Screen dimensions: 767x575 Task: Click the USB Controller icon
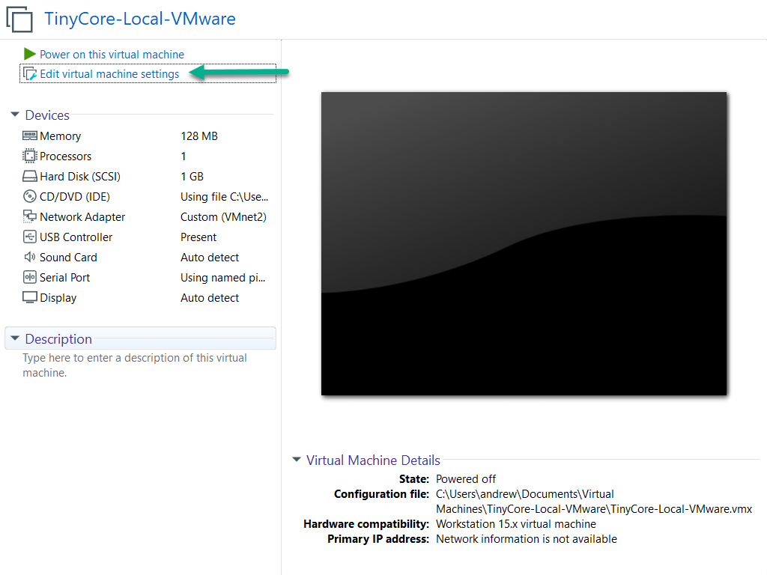[x=30, y=237]
